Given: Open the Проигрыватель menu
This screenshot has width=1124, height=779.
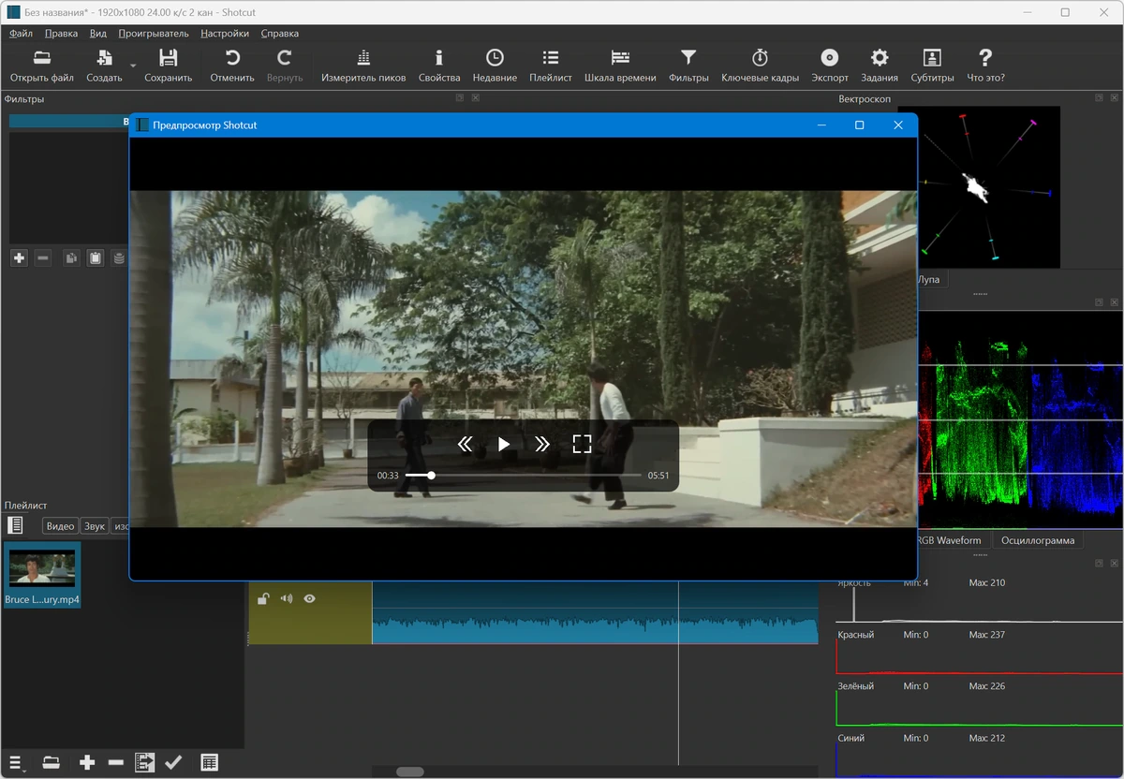Looking at the screenshot, I should click(154, 34).
